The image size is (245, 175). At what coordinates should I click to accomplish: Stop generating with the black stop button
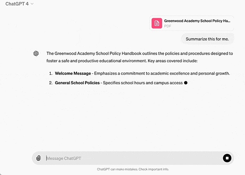point(227,158)
